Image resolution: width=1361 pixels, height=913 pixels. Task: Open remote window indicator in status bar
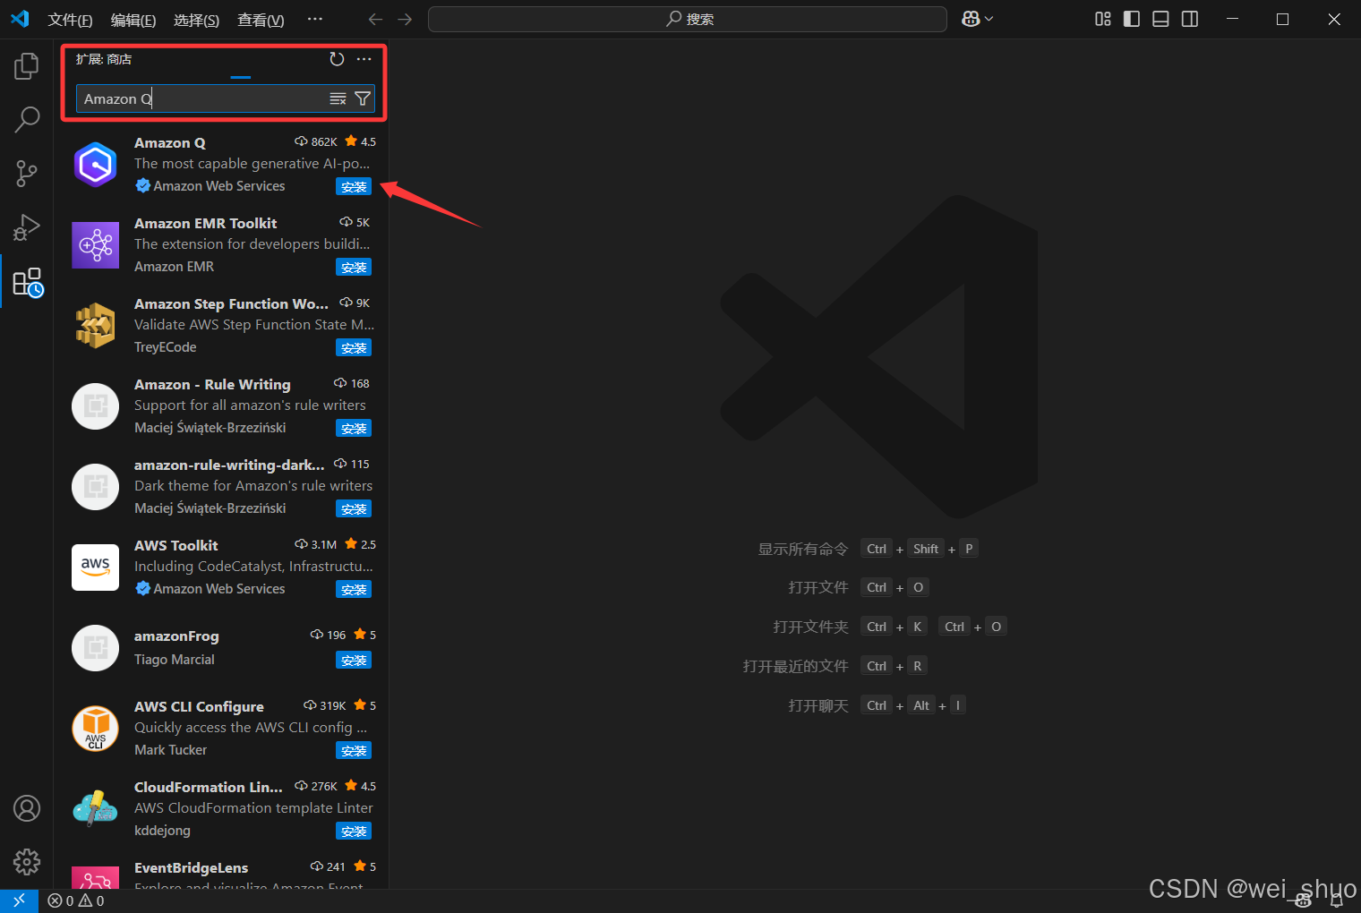19,900
